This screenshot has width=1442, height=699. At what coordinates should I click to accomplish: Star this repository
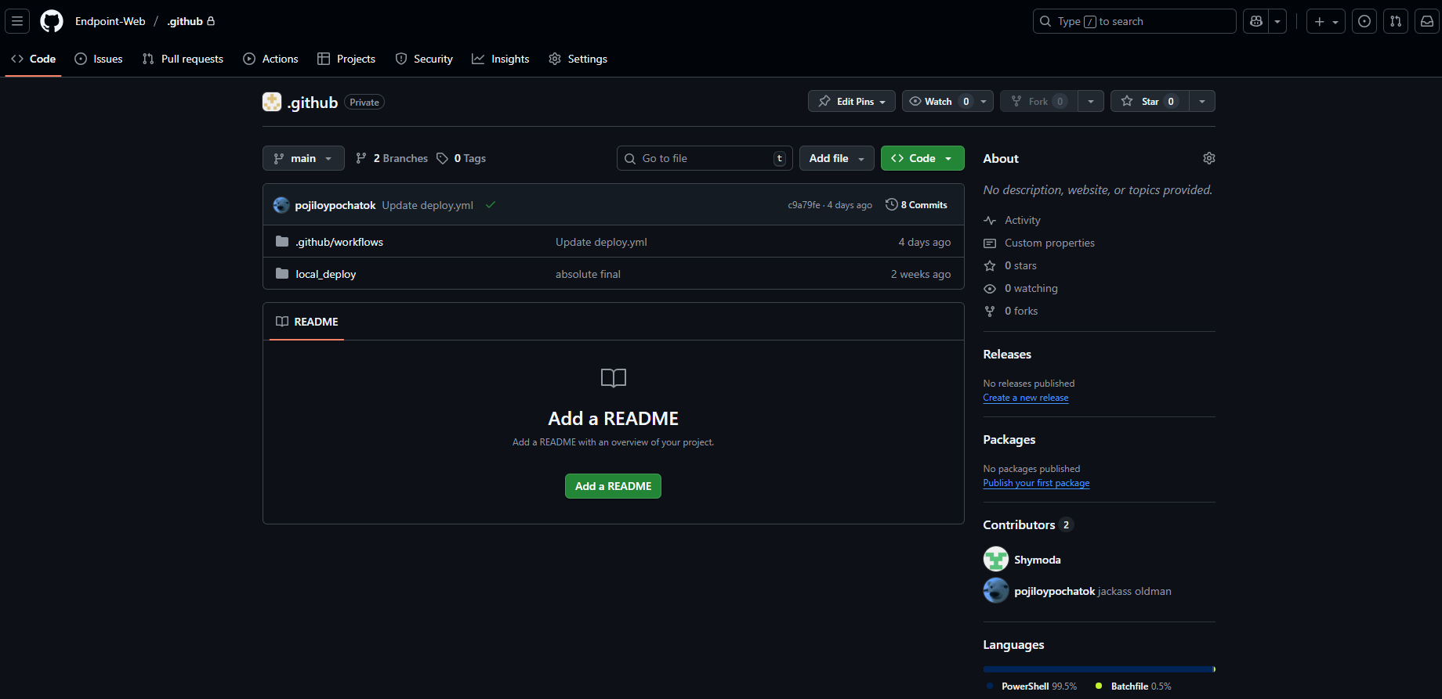coord(1150,101)
